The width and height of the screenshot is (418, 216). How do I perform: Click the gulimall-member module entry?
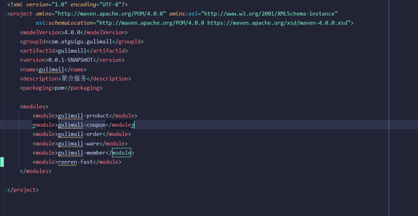(x=83, y=153)
